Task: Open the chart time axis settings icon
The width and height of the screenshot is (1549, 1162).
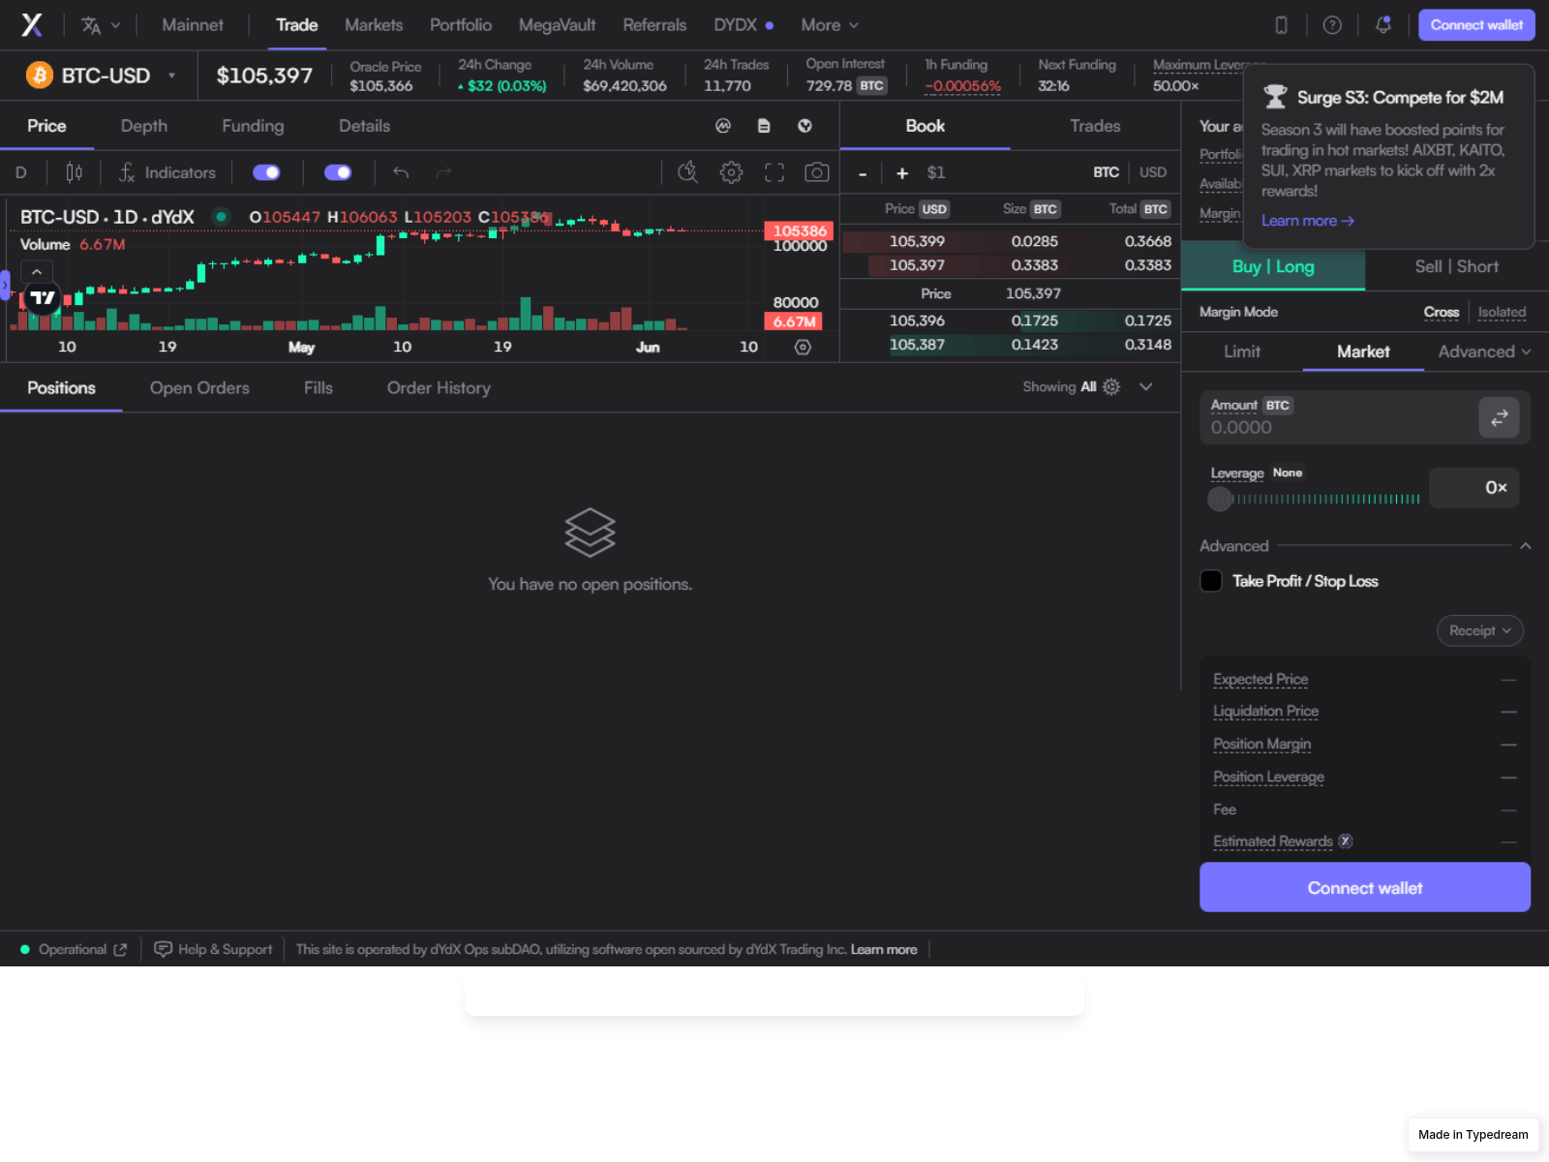Action: 803,347
